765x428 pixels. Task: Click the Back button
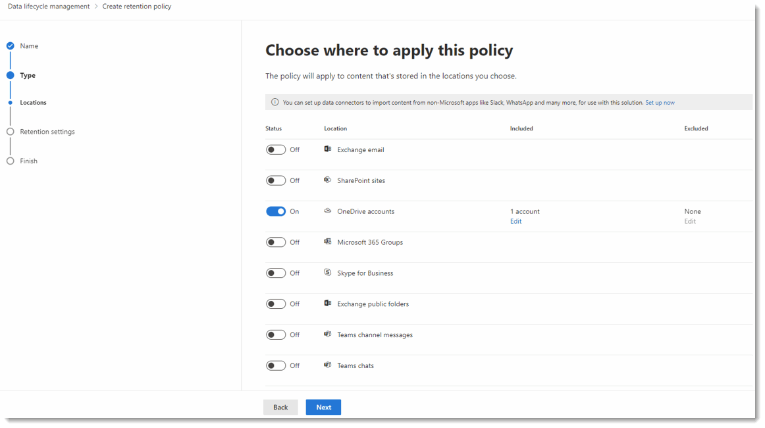280,407
